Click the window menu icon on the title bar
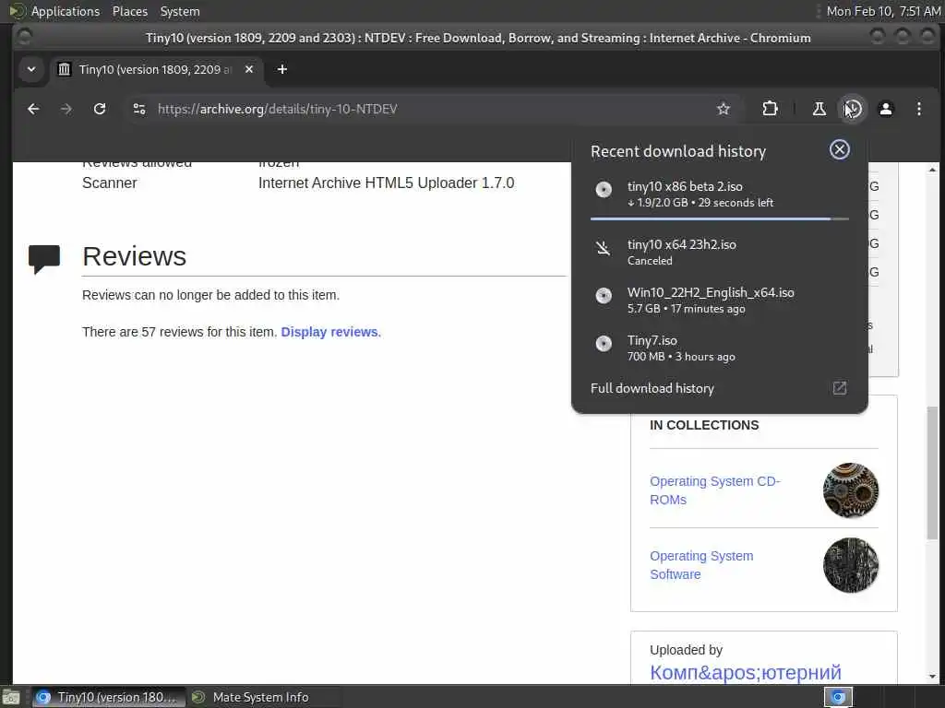945x708 pixels. (x=23, y=37)
